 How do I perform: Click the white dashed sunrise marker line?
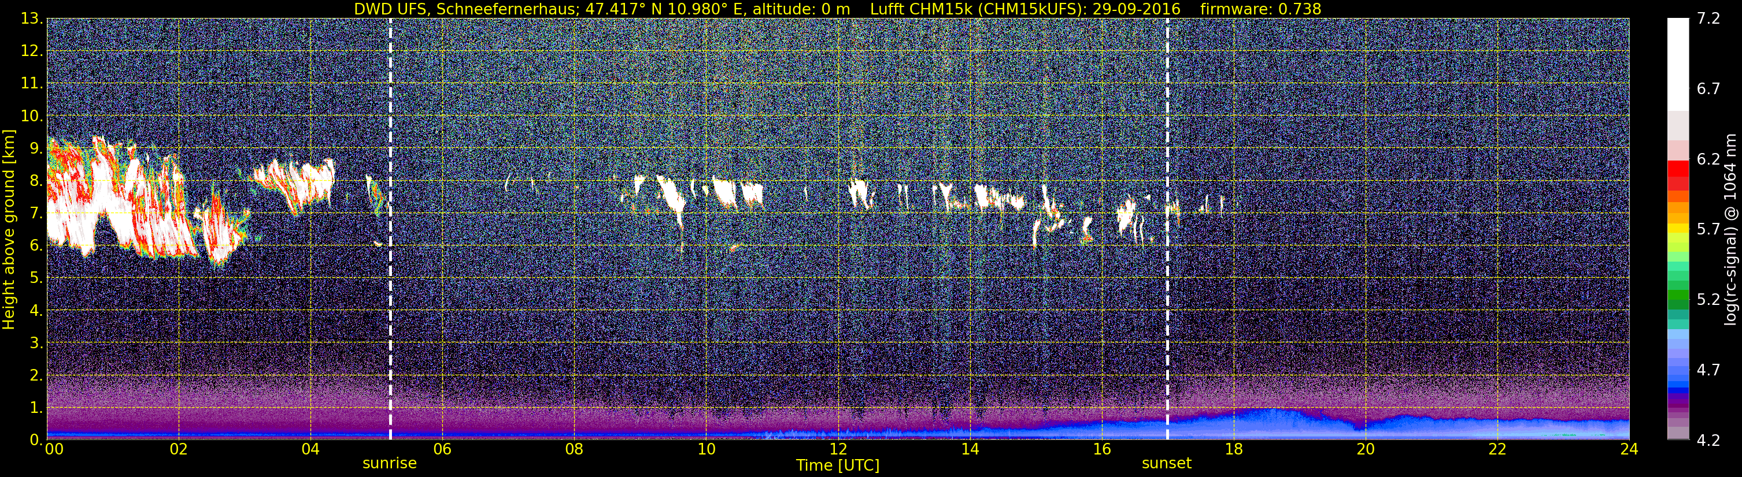pos(390,229)
